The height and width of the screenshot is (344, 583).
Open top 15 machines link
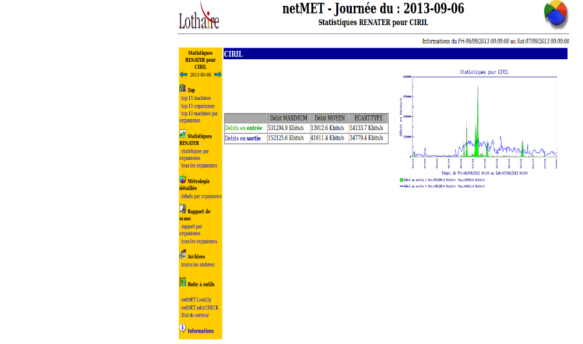(196, 99)
